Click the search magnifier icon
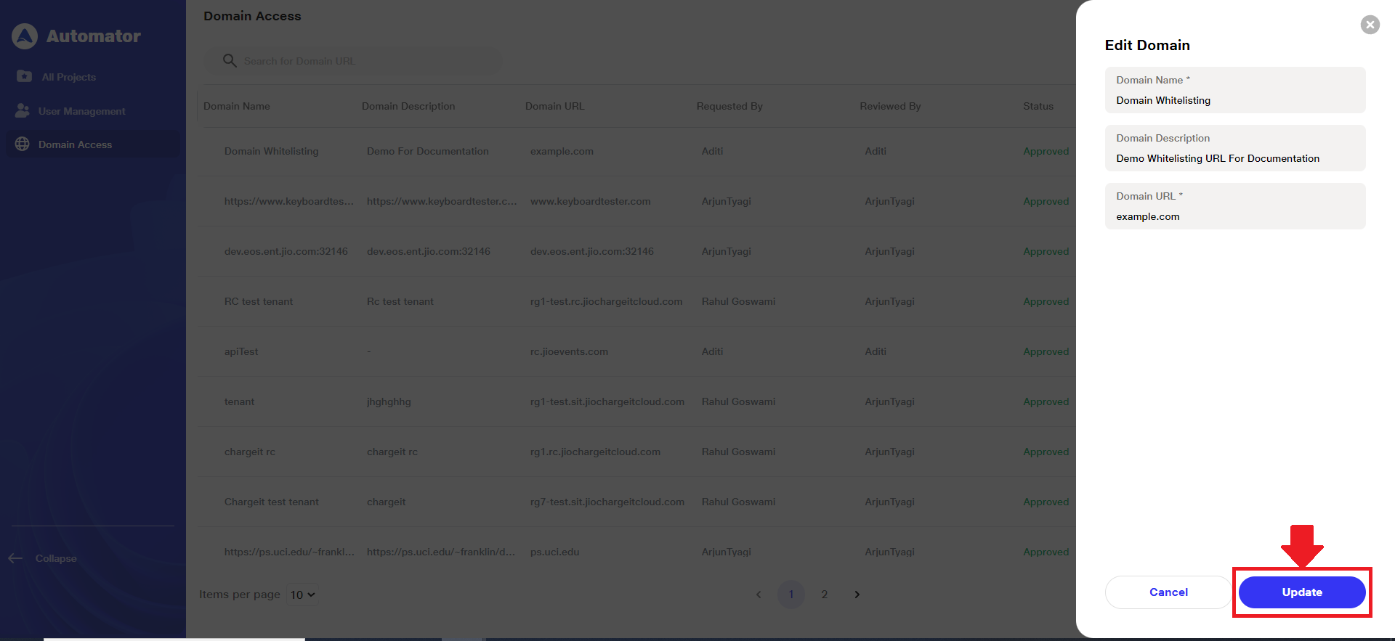The width and height of the screenshot is (1395, 641). (x=230, y=61)
